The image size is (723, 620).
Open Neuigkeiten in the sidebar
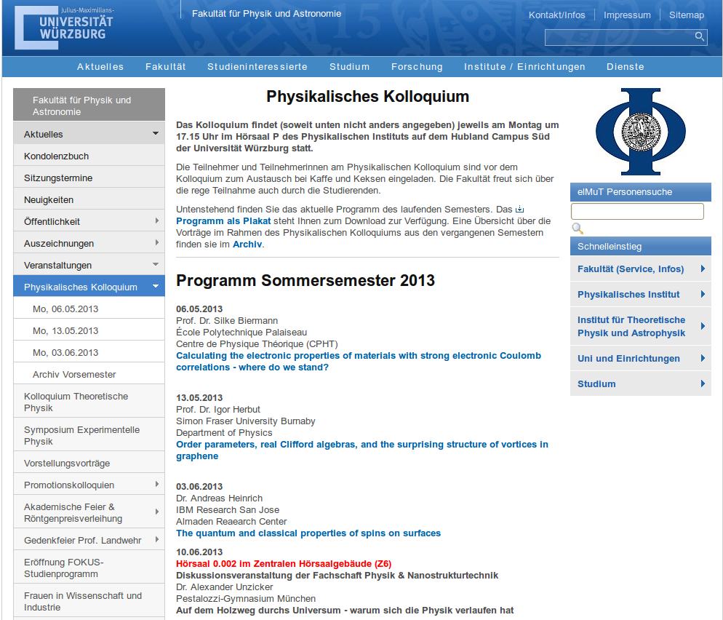pyautogui.click(x=89, y=199)
